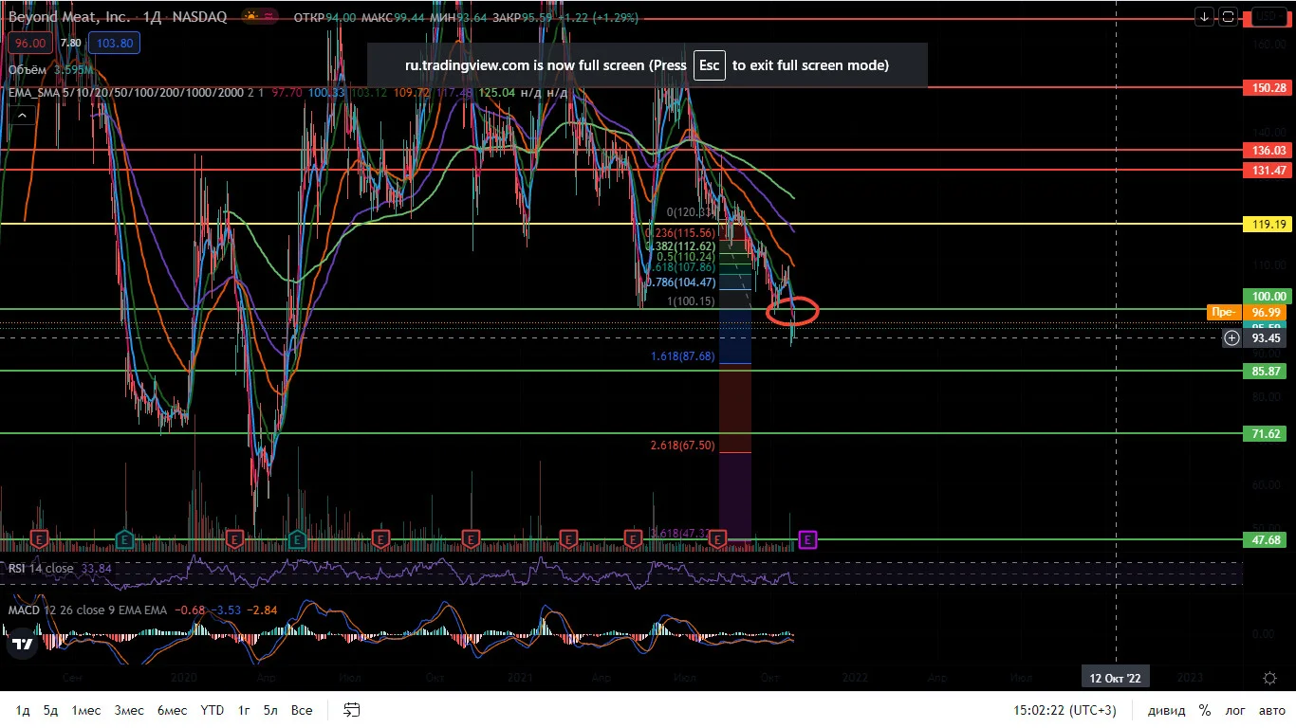
Task: Click the crosshair plus icon at 93.45
Action: [x=1231, y=337]
